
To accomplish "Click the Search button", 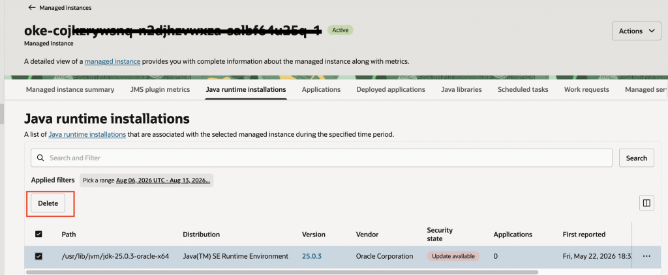I will pyautogui.click(x=637, y=158).
